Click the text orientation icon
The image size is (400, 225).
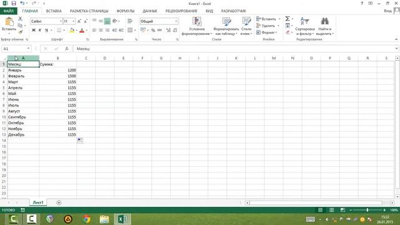(115, 21)
